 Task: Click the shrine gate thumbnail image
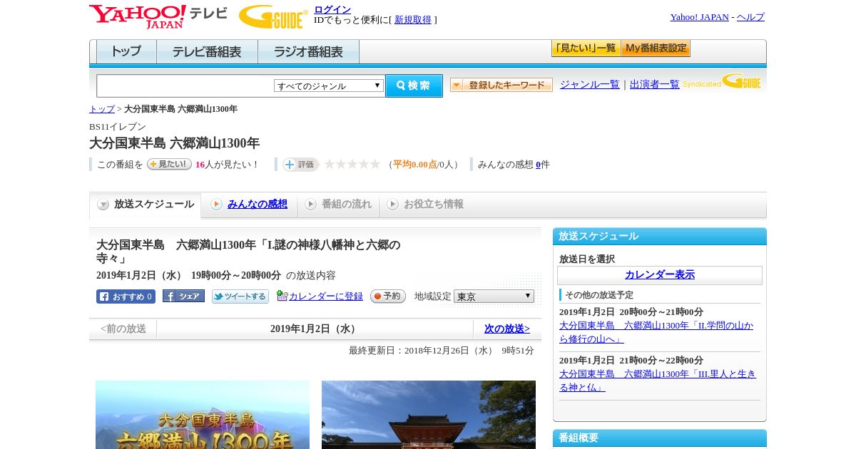(x=429, y=415)
